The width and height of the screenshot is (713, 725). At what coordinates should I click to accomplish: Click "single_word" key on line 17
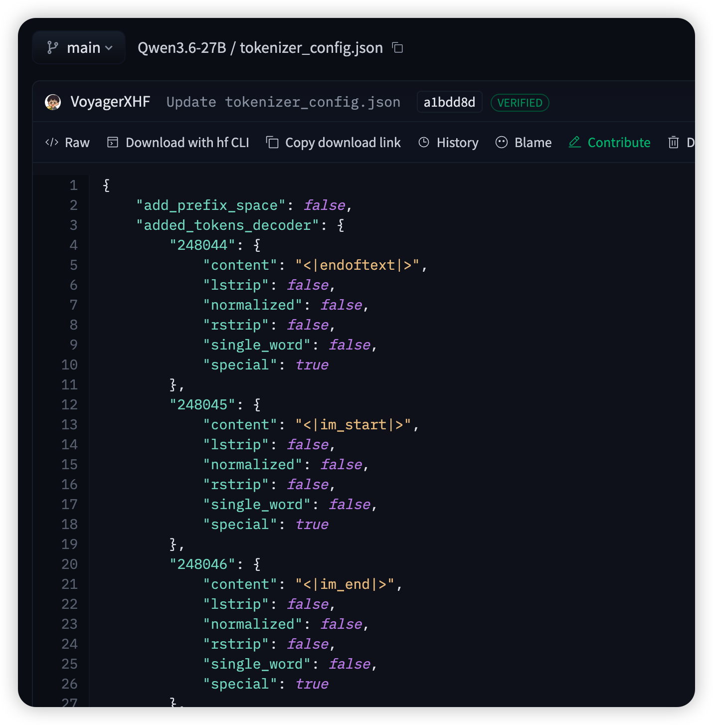pyautogui.click(x=257, y=505)
